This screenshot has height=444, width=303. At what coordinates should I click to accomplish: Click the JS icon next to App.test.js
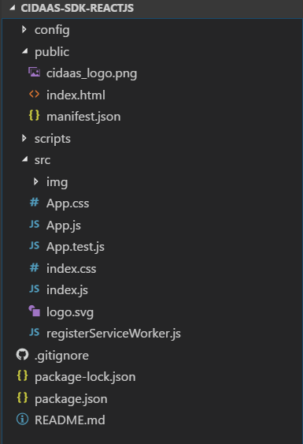point(34,246)
